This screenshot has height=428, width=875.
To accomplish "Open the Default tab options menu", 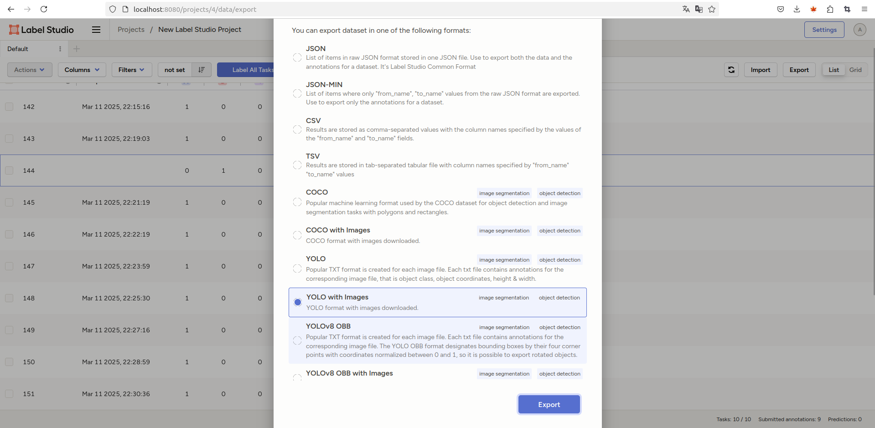I will (60, 49).
